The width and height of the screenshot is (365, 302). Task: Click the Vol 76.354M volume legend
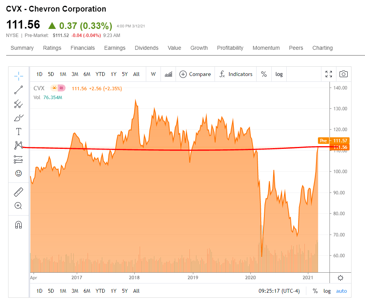click(48, 98)
